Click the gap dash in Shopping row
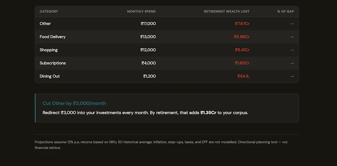Image resolution: width=337 pixels, height=166 pixels. pyautogui.click(x=292, y=50)
